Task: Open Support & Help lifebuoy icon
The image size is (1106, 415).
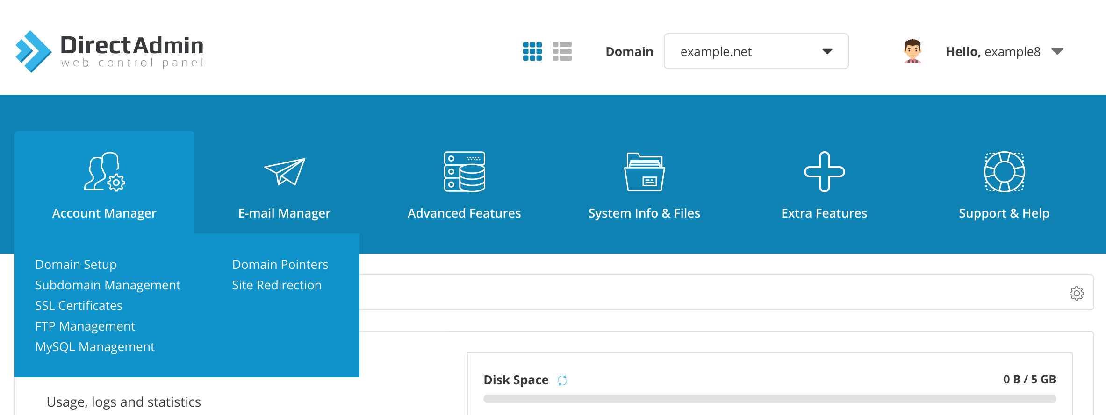Action: 1004,172
